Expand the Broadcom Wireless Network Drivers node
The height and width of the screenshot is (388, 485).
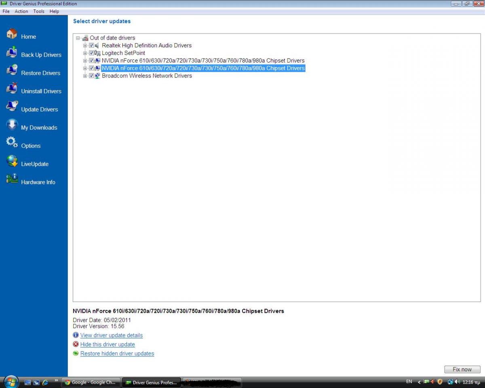(85, 76)
